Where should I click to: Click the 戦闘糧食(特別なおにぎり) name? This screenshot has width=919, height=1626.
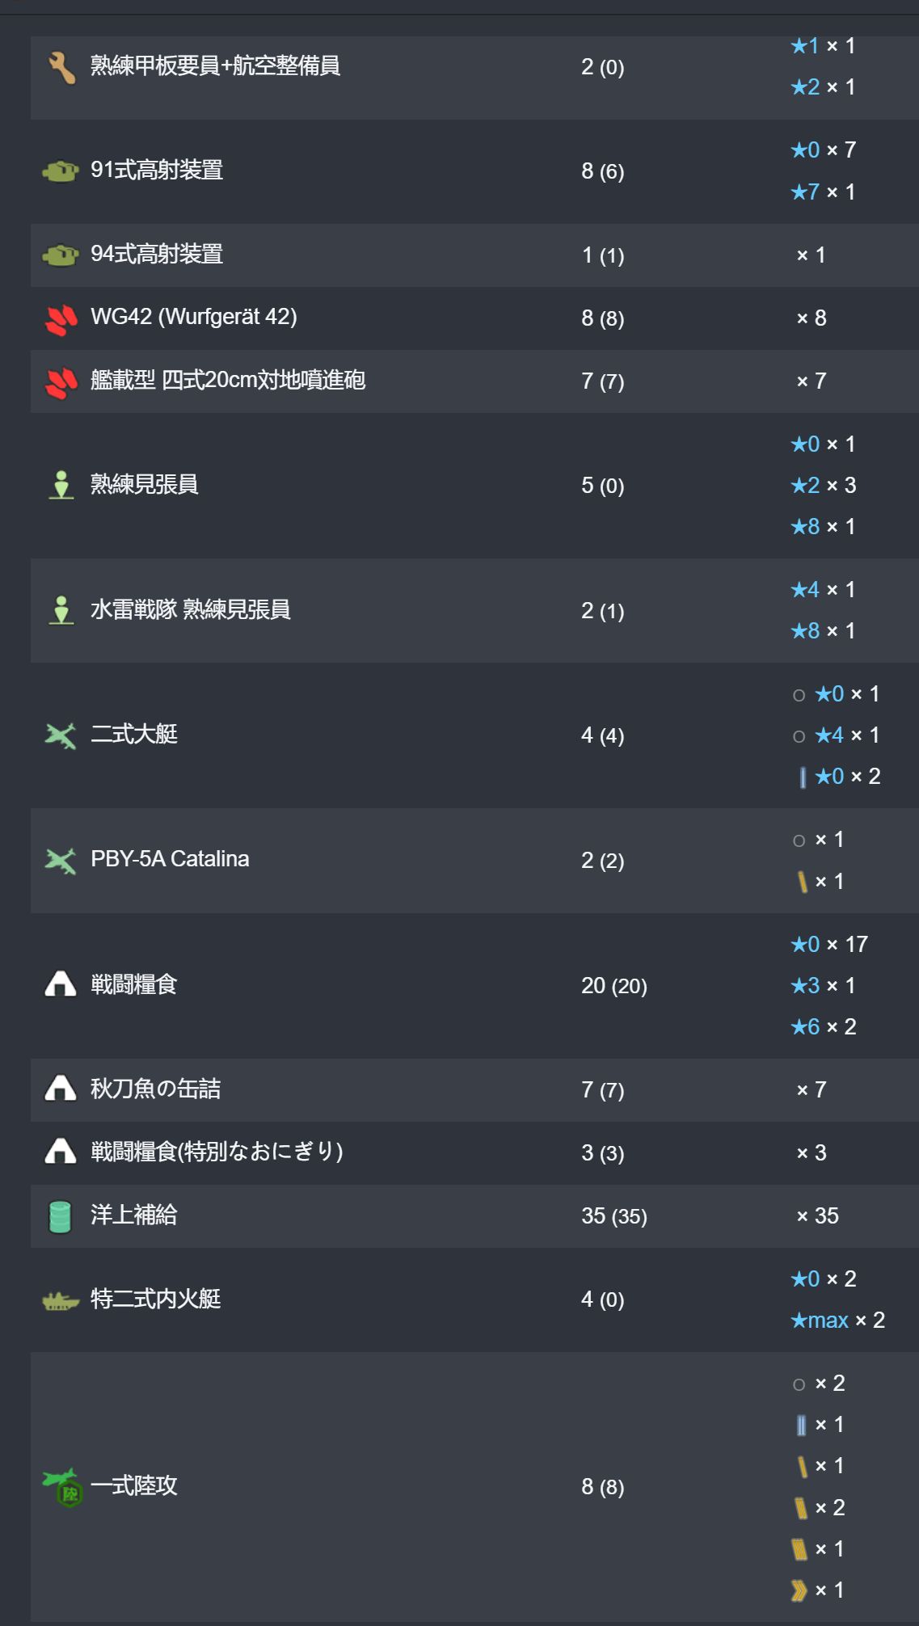(217, 1152)
